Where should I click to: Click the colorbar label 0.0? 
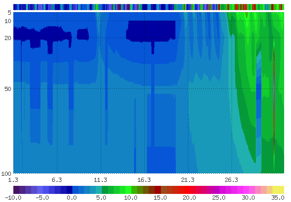[x=72, y=198]
